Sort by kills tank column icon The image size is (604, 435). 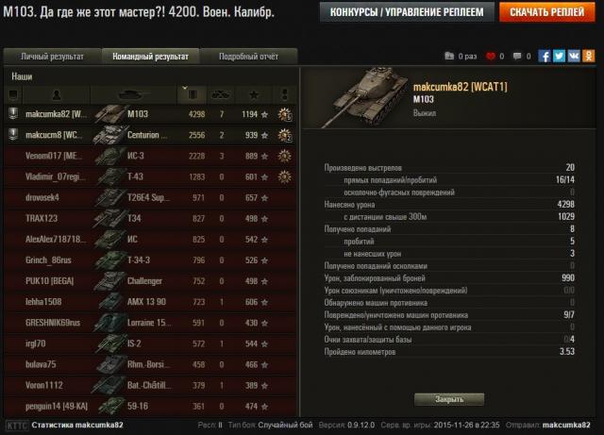pyautogui.click(x=220, y=94)
